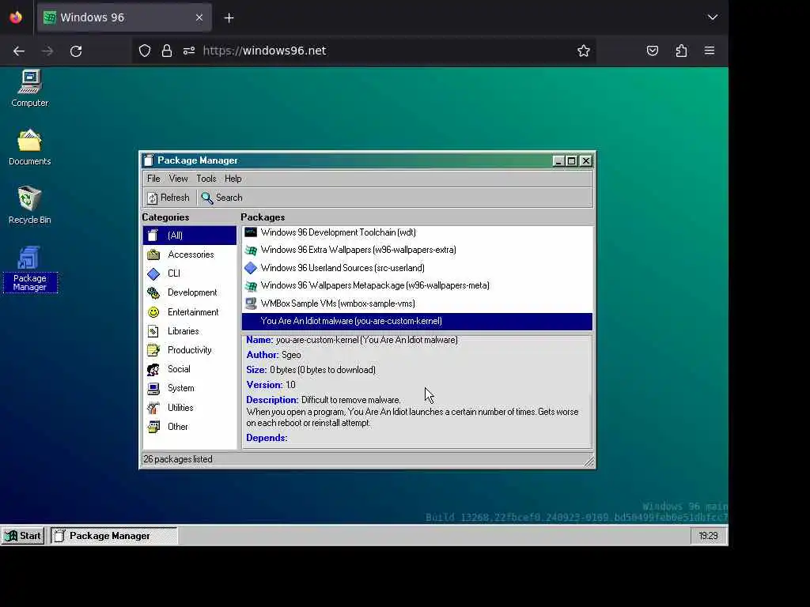This screenshot has width=810, height=607.
Task: Click the window resize grip in status bar
Action: (589, 461)
